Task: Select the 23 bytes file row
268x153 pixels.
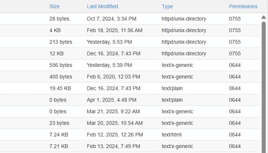Action: pyautogui.click(x=59, y=123)
